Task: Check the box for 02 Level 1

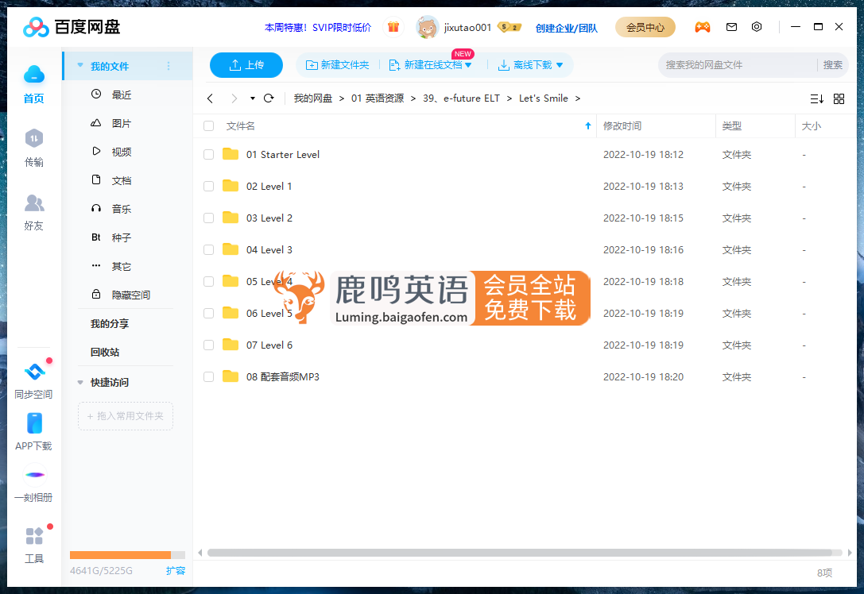Action: tap(209, 187)
